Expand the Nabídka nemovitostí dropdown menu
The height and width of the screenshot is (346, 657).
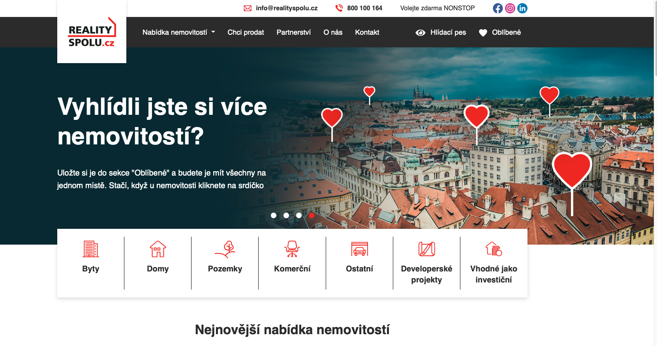[x=178, y=32]
